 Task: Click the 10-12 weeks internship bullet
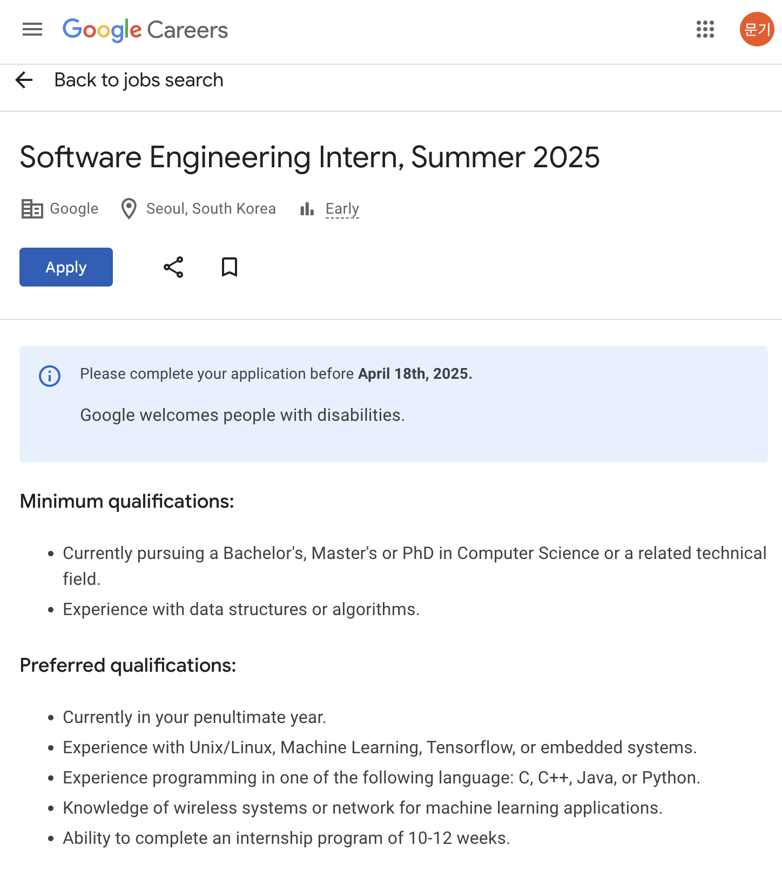coord(287,838)
